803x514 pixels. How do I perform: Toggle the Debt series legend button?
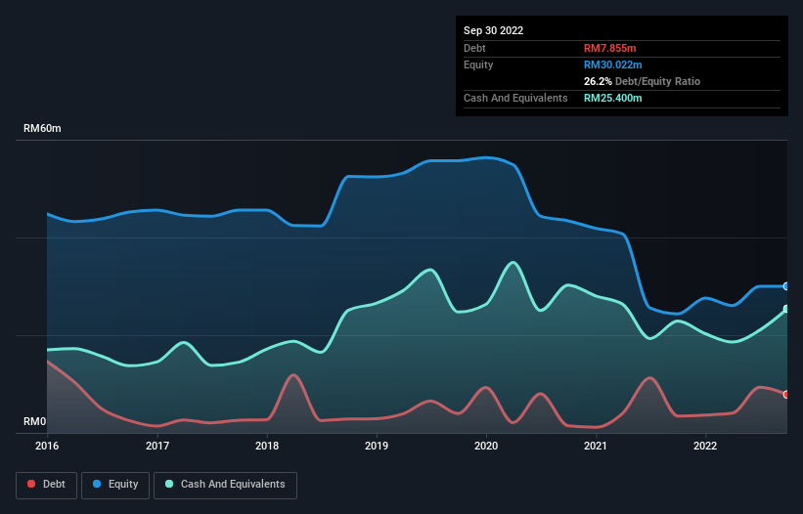(47, 485)
